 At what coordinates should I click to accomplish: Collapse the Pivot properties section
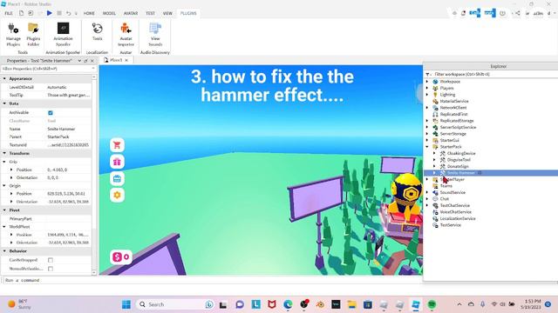(4, 210)
